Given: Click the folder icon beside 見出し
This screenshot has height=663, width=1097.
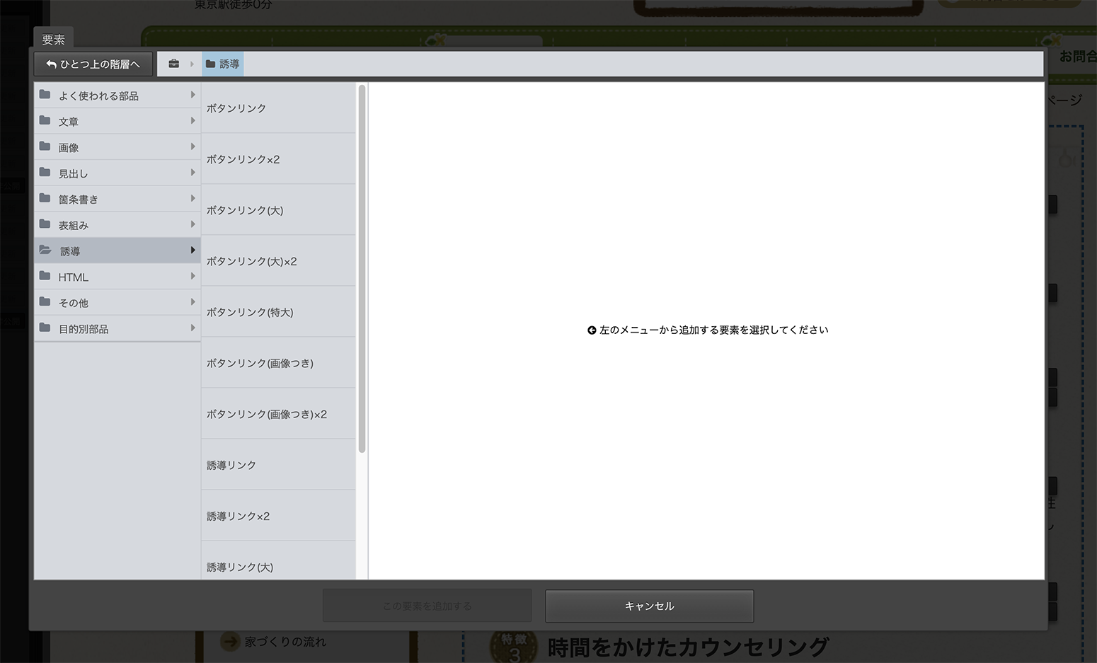Looking at the screenshot, I should point(45,173).
